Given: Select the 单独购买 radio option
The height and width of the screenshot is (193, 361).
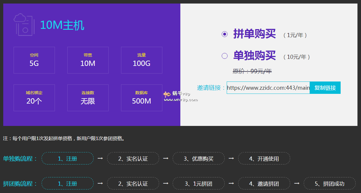Looking at the screenshot, I should point(225,56).
